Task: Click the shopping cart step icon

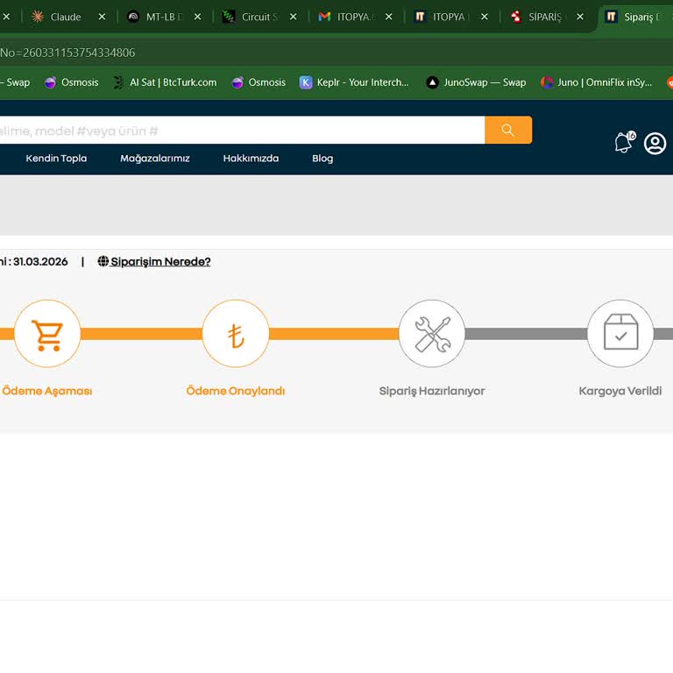Action: (x=47, y=334)
